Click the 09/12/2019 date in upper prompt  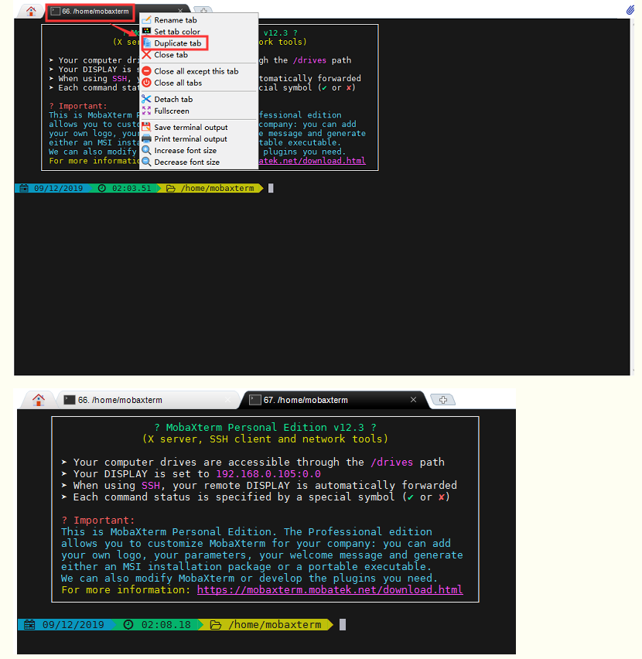pos(59,188)
